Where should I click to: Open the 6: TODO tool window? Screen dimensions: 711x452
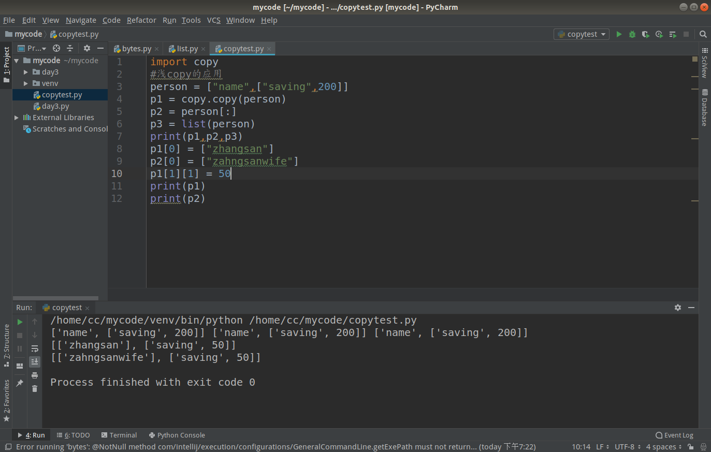point(74,435)
